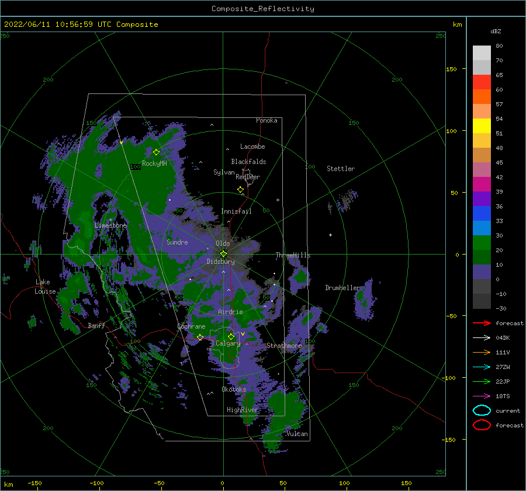
Task: Click the Lake Louise label
Action: pos(46,287)
